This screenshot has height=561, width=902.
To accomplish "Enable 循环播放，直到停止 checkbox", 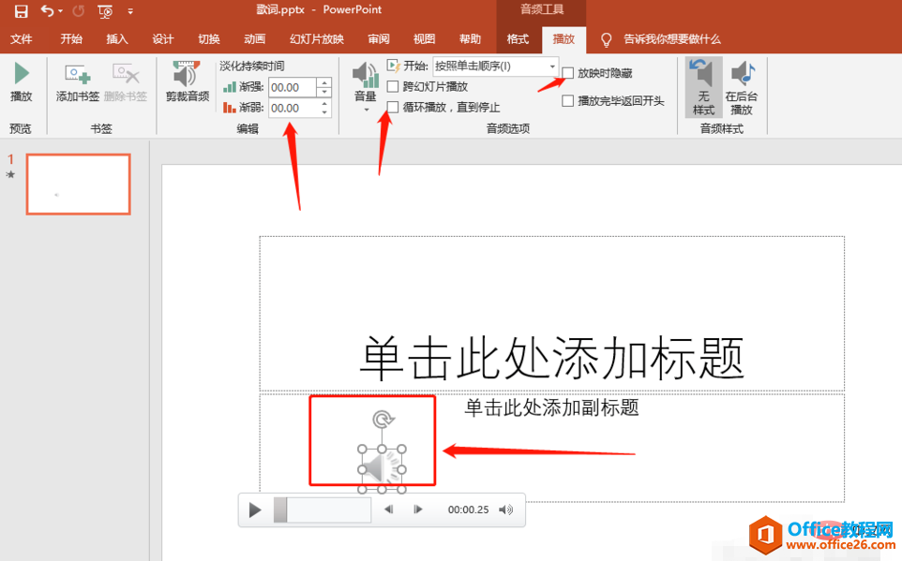I will pos(393,107).
